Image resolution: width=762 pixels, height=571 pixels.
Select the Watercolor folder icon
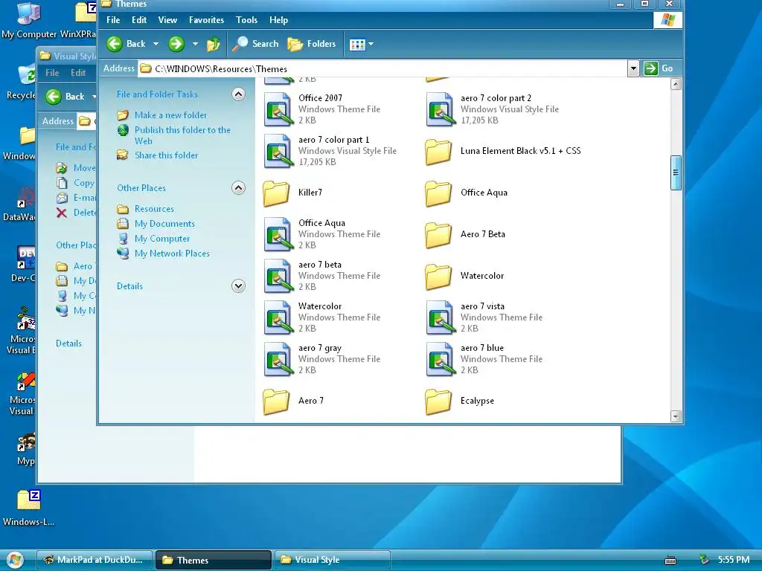tap(438, 277)
